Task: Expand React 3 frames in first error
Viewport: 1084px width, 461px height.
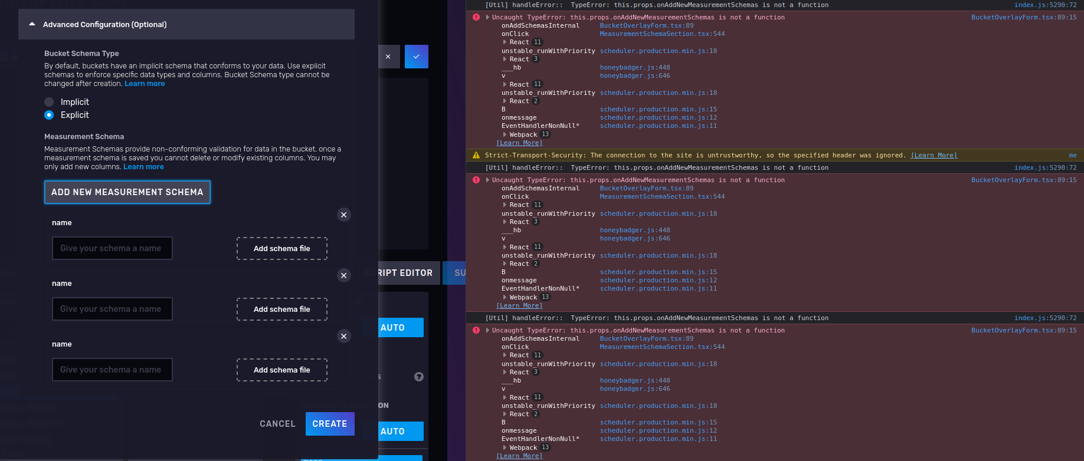Action: tap(505, 59)
